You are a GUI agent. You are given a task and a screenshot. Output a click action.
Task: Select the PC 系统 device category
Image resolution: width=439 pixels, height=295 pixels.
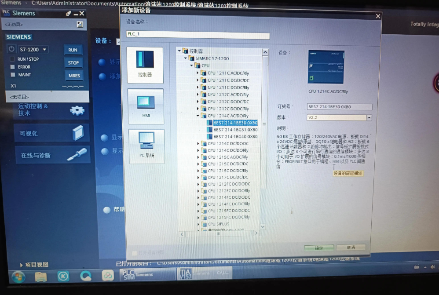click(x=147, y=146)
